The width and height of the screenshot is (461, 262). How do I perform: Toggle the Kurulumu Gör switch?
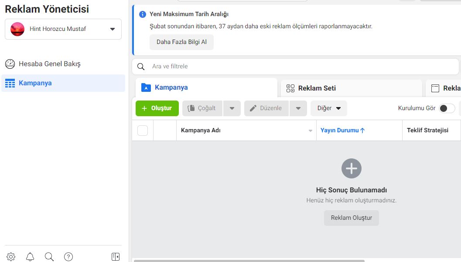(447, 108)
